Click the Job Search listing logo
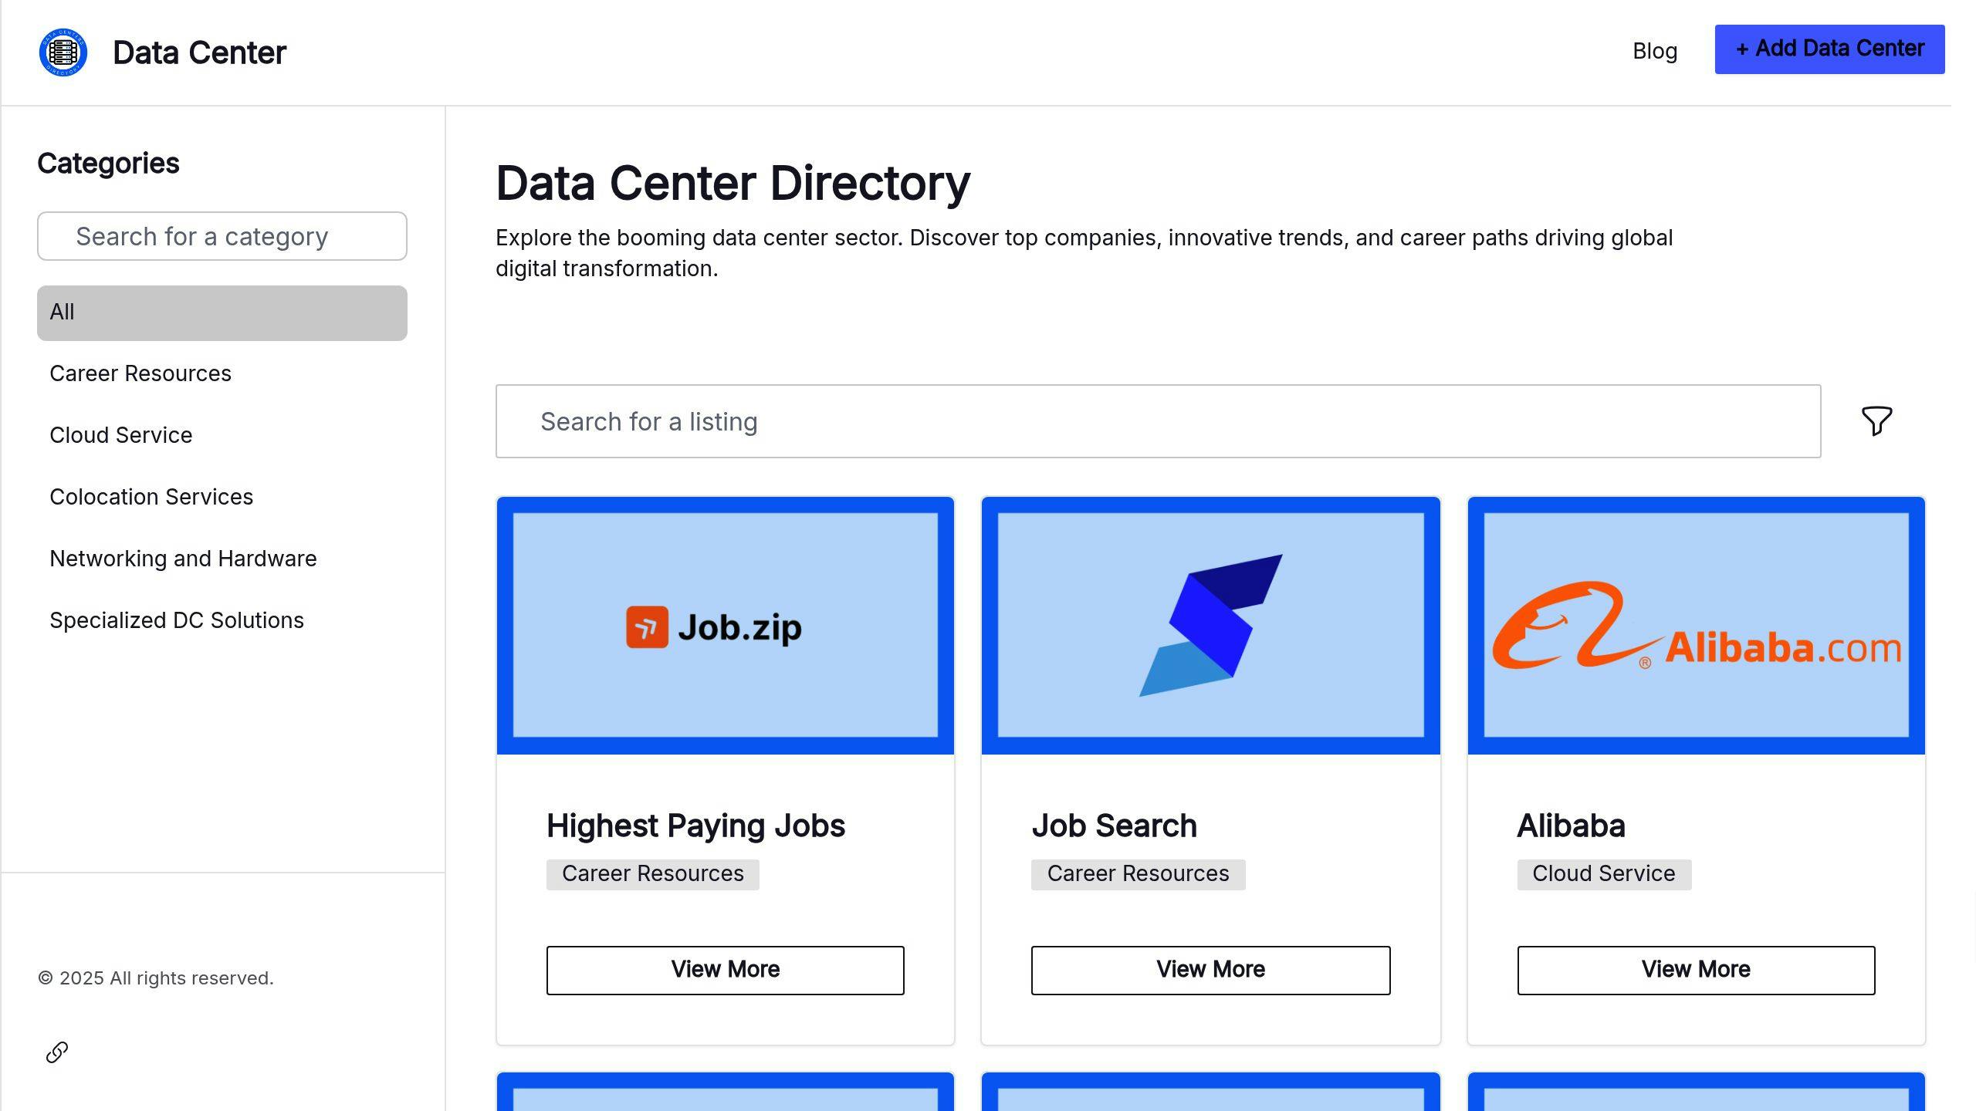 [x=1210, y=625]
